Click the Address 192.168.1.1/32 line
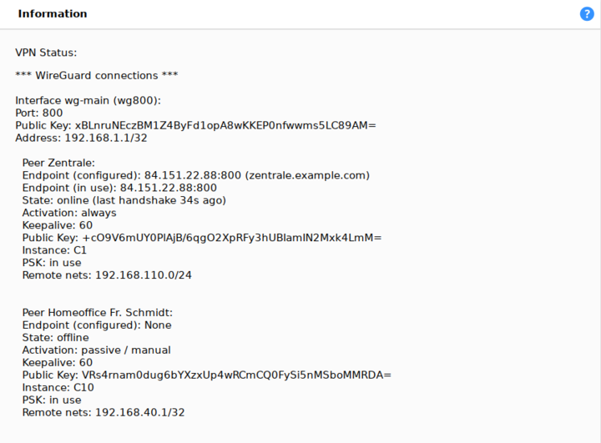 [81, 138]
